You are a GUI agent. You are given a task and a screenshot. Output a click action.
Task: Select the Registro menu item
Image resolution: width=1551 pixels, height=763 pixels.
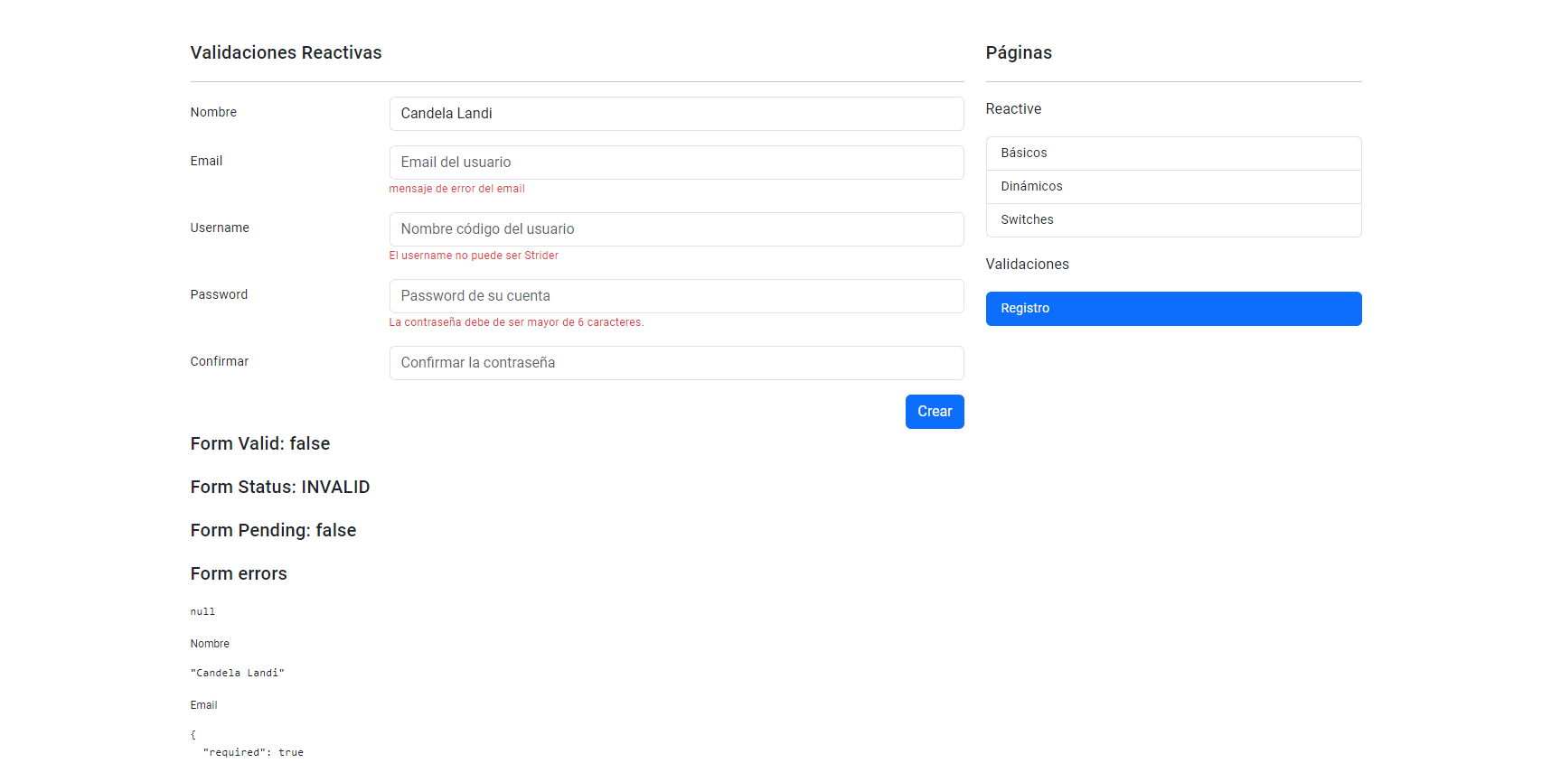click(1173, 309)
